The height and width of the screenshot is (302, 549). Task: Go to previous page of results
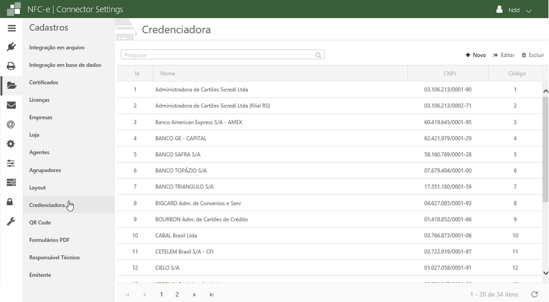click(x=144, y=295)
